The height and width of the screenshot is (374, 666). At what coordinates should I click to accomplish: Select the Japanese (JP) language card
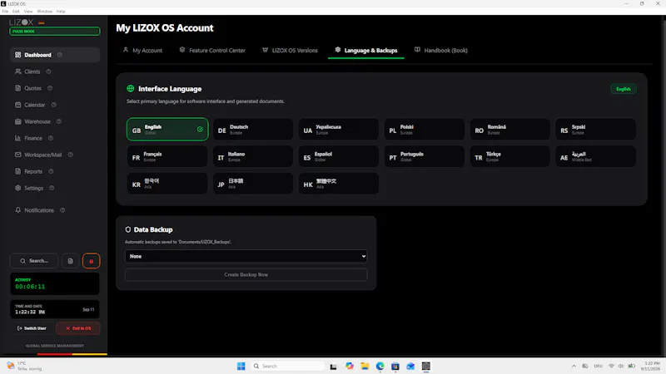pos(253,184)
